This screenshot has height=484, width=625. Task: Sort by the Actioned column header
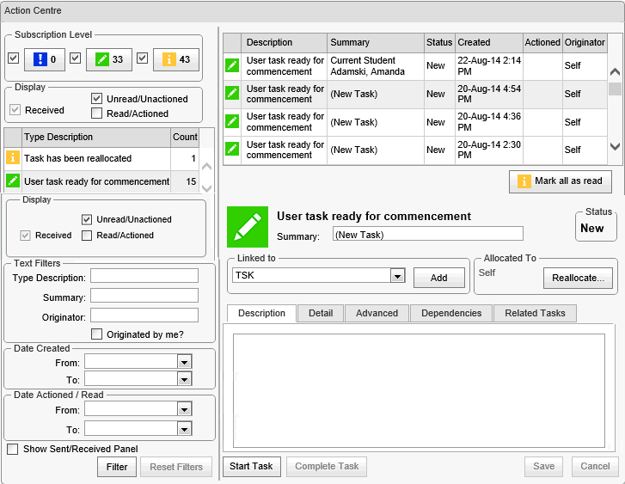pos(542,43)
